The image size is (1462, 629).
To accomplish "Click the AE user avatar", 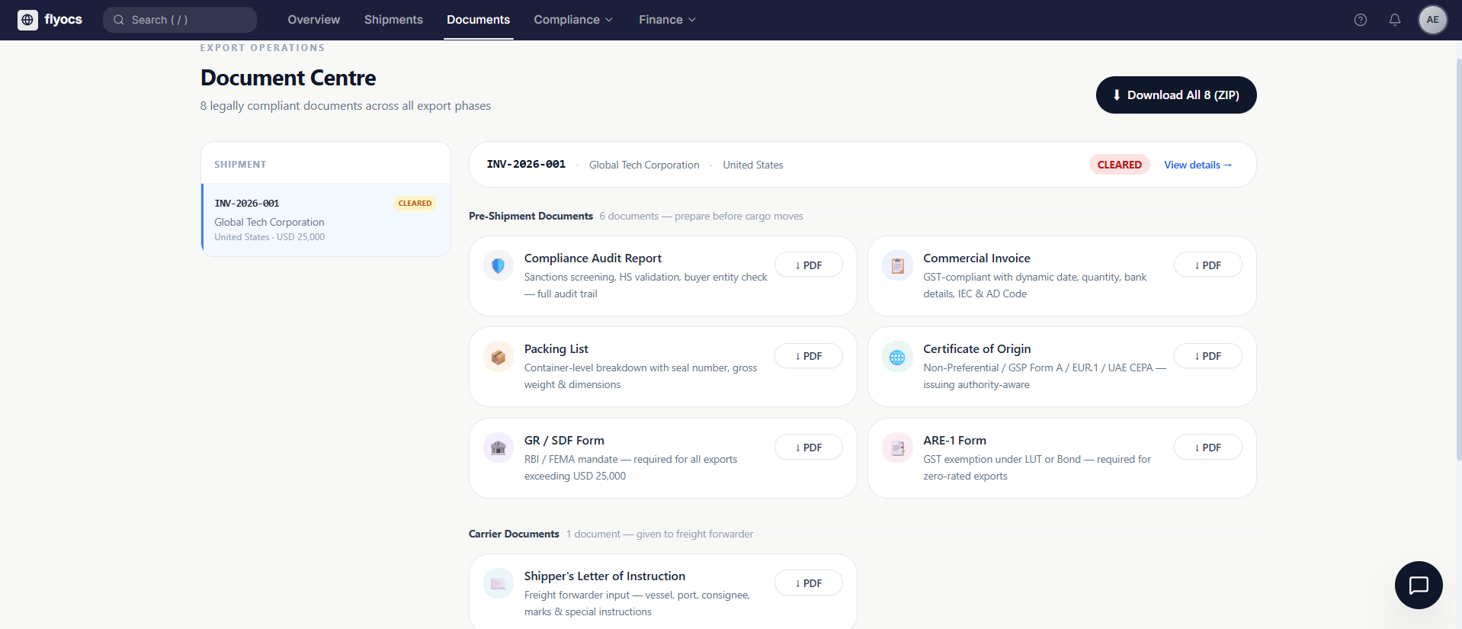I will coord(1432,20).
